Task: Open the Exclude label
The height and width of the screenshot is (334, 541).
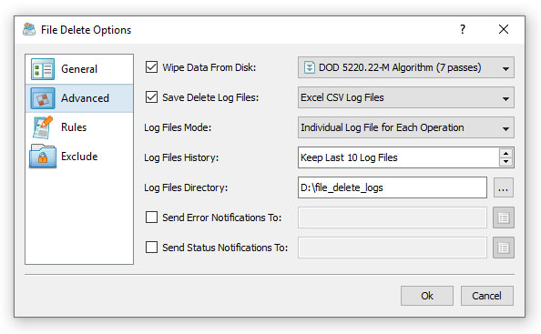Action: click(79, 157)
